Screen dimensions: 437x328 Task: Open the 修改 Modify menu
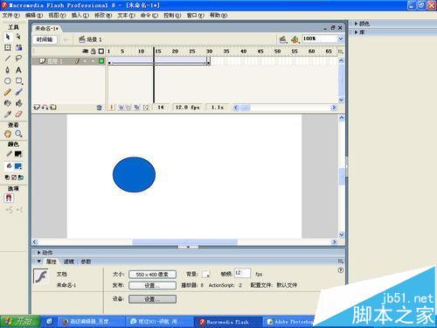click(x=103, y=15)
